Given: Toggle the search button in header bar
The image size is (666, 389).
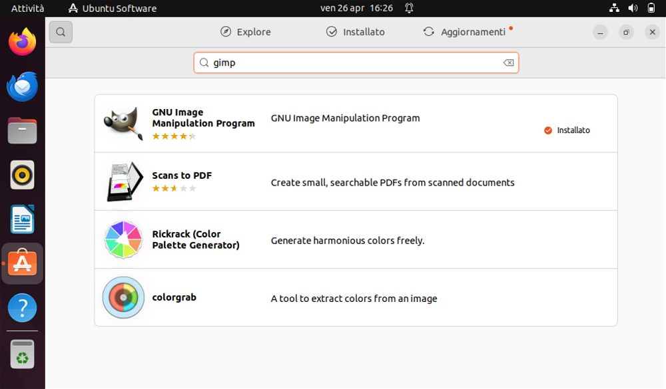Looking at the screenshot, I should (x=61, y=32).
